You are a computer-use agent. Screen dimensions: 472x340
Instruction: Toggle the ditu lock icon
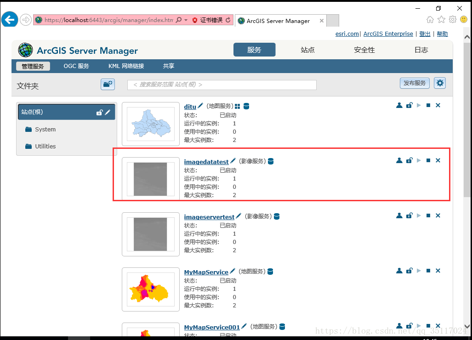(x=409, y=105)
